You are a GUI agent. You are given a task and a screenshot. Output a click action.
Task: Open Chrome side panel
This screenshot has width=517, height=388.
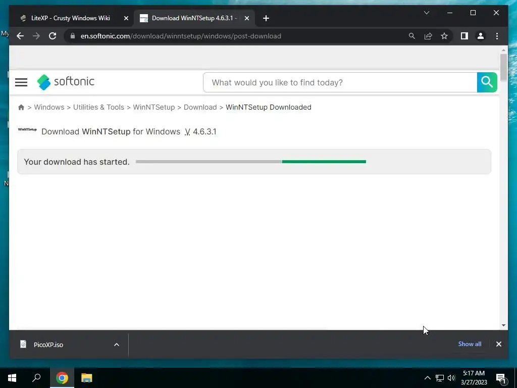464,36
